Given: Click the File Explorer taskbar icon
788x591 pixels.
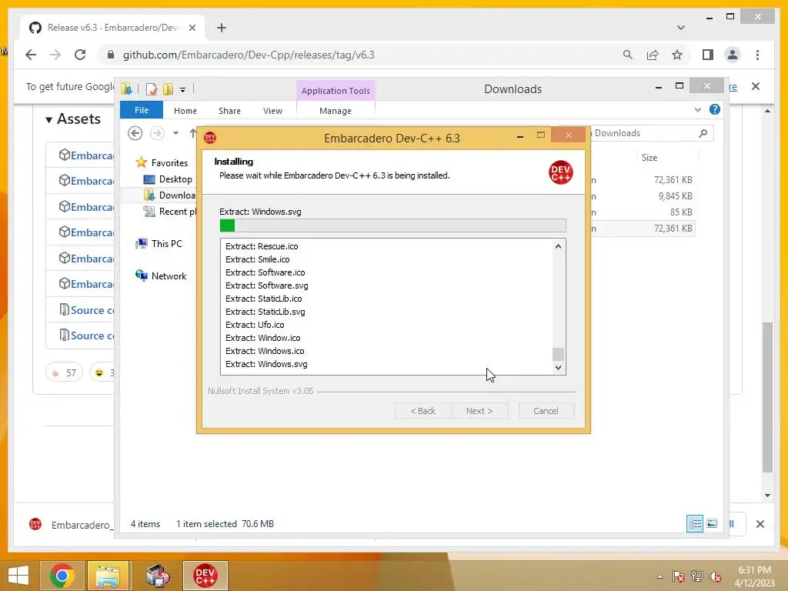Looking at the screenshot, I should (x=109, y=576).
